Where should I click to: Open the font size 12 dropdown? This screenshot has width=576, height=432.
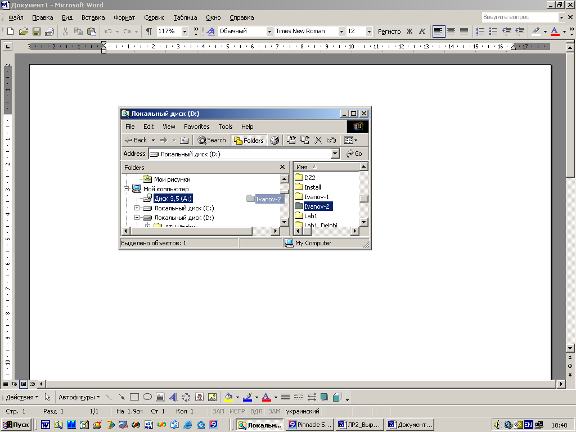369,31
